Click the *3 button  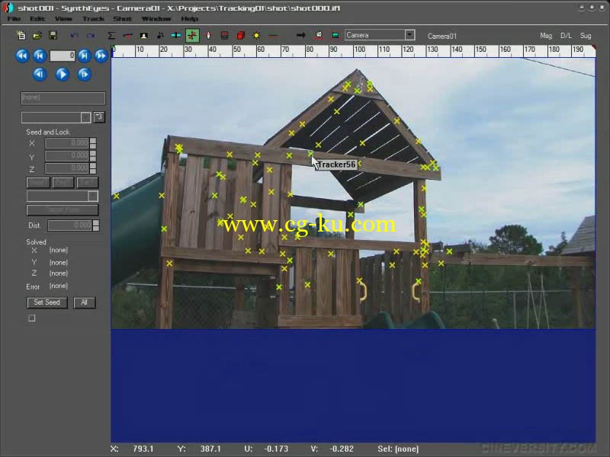[99, 117]
